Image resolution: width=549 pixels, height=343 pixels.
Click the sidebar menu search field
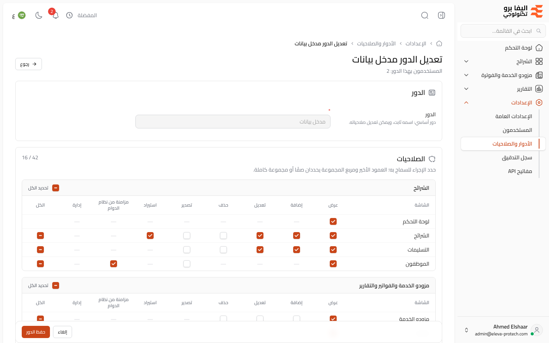click(503, 31)
